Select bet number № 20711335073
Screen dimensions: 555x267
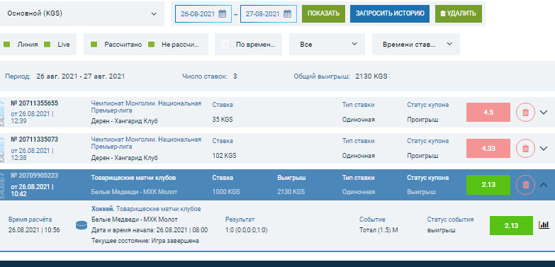tap(35, 140)
